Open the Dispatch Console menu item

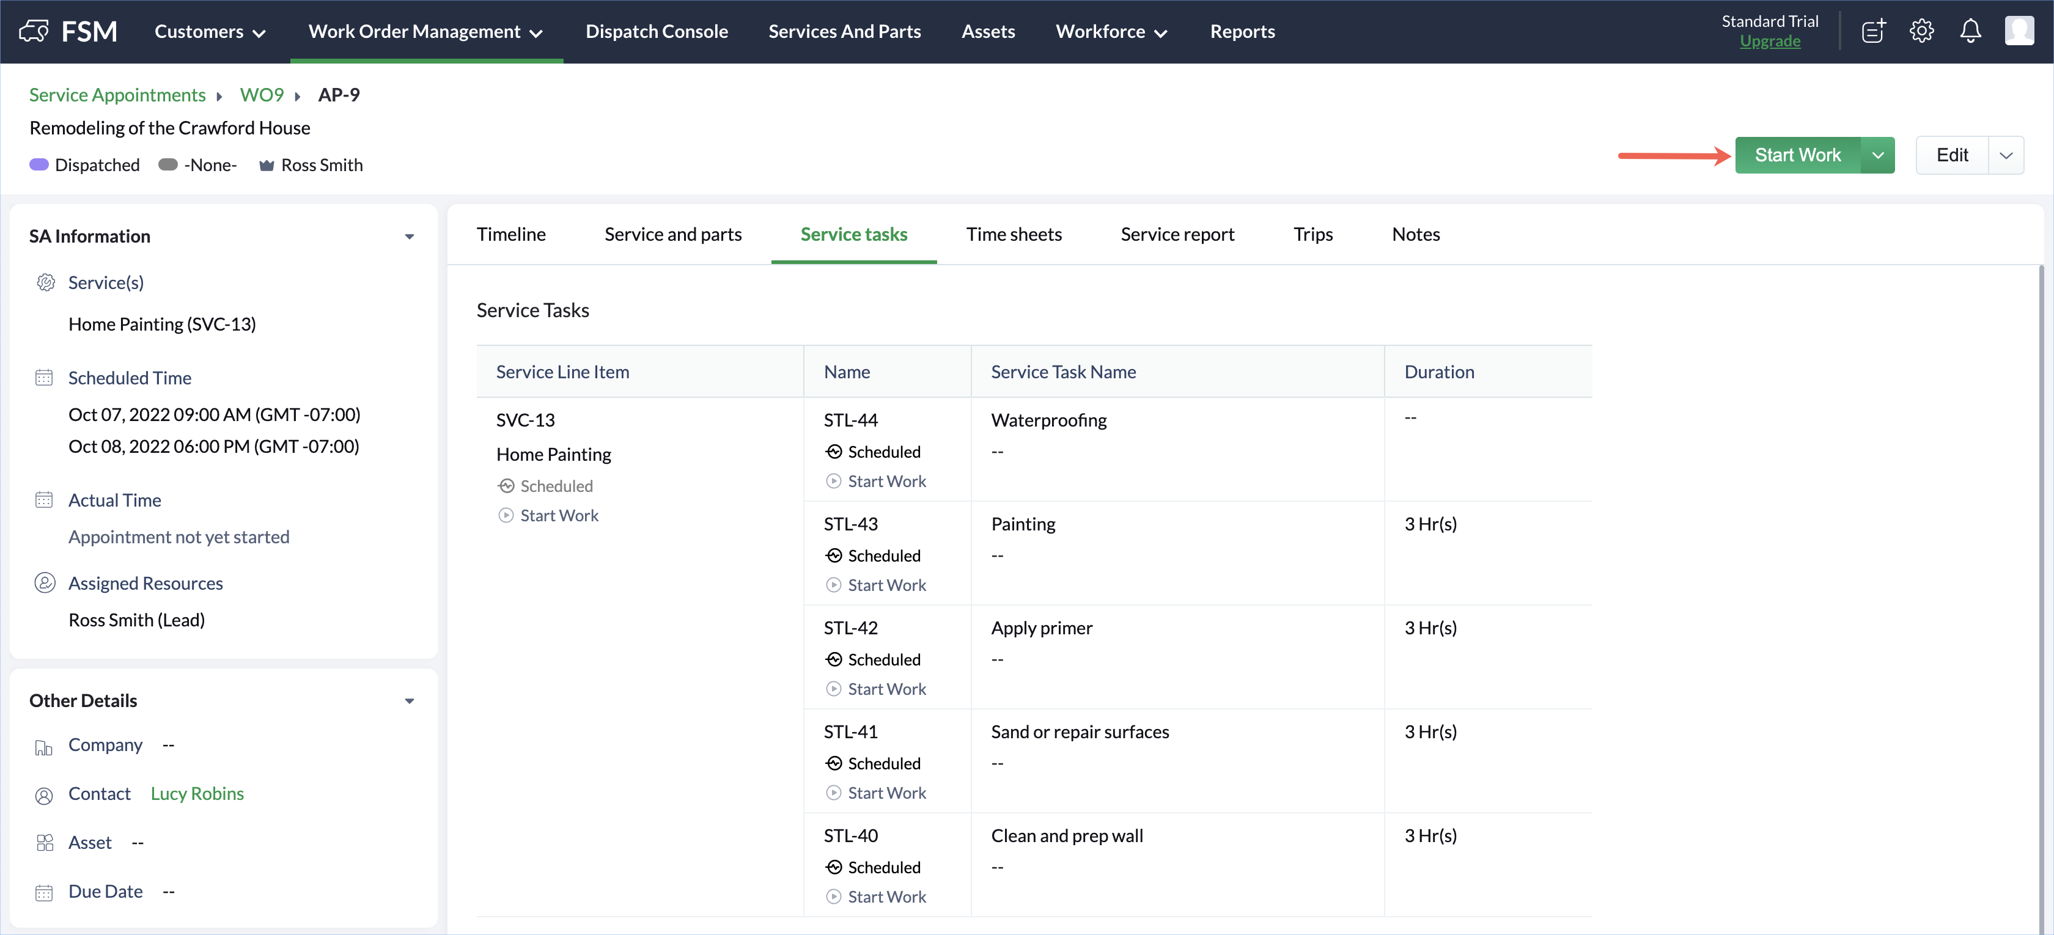coord(656,32)
